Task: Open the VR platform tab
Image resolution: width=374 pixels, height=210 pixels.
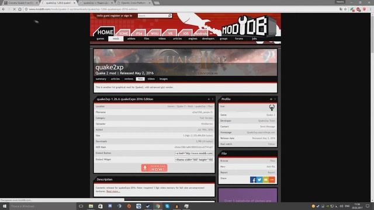Action: click(170, 33)
